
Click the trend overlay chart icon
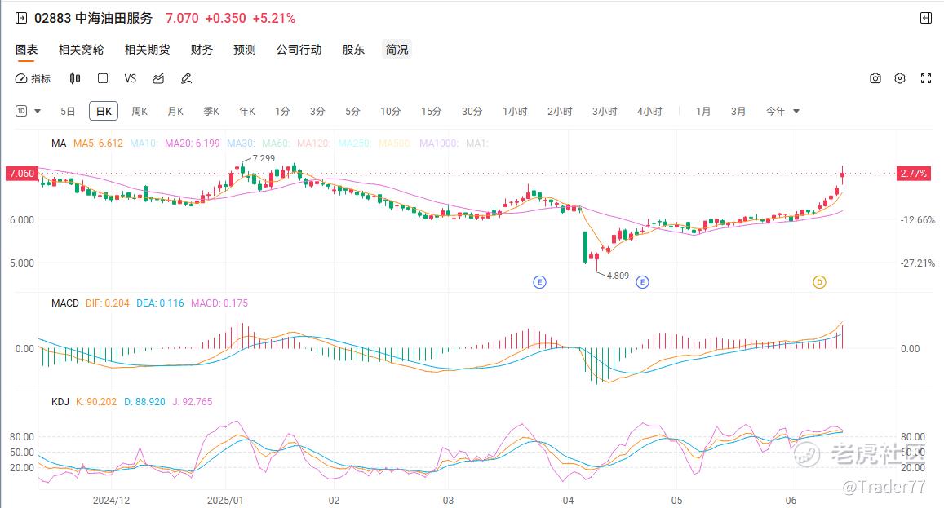(158, 79)
